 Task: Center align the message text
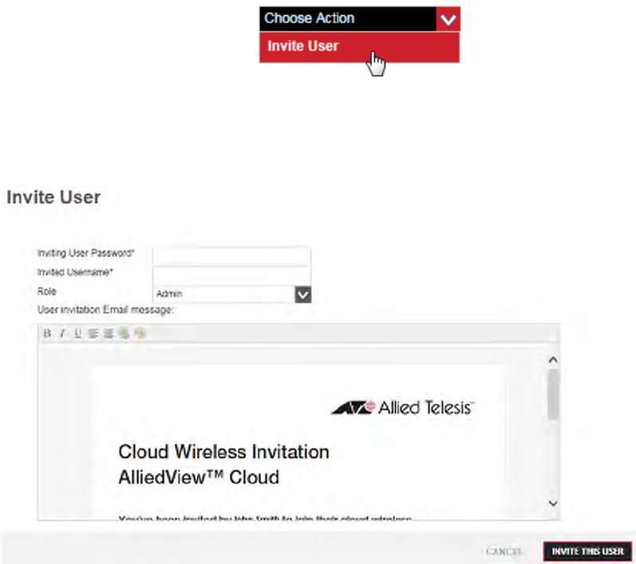(x=109, y=333)
